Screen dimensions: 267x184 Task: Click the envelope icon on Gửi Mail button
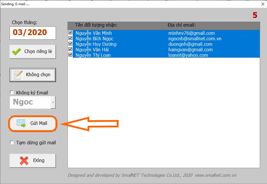[21, 123]
